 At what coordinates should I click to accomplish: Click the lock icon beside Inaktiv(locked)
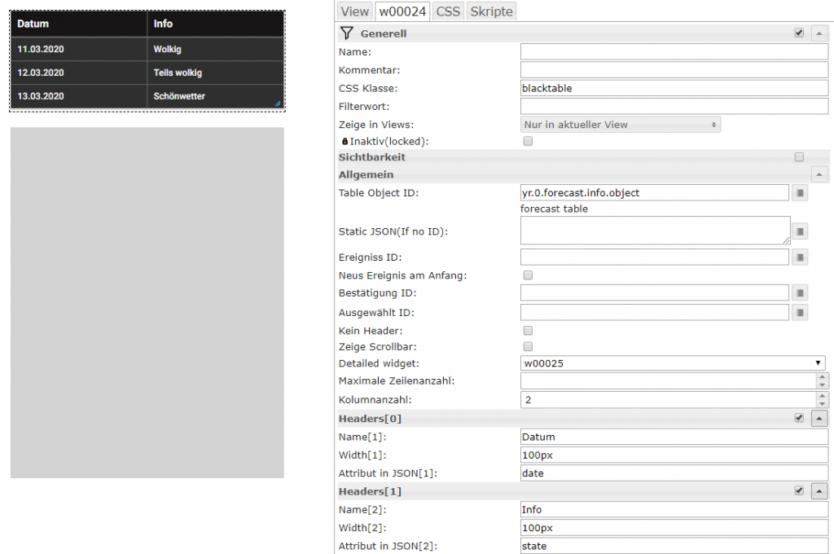[x=345, y=142]
